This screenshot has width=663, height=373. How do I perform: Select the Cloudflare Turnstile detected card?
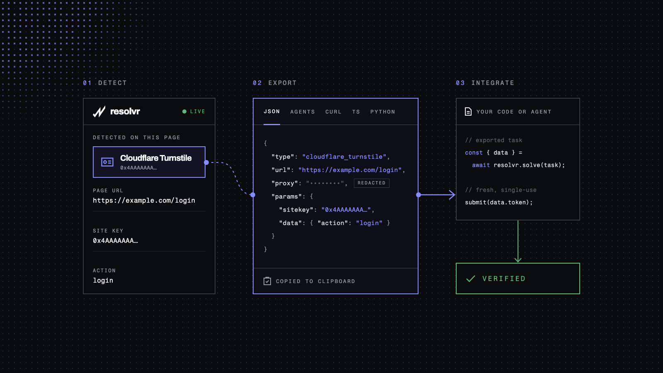point(149,162)
